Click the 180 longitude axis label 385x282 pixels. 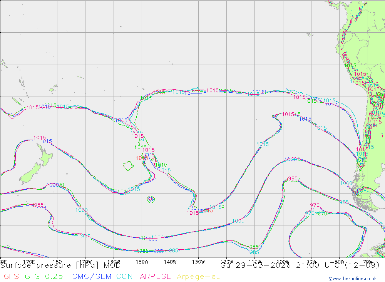click(x=57, y=262)
